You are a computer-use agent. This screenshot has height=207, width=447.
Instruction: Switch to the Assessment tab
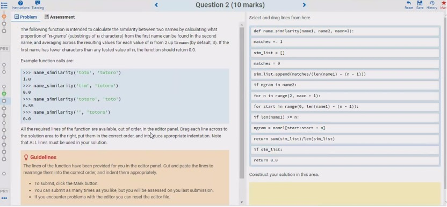tap(60, 17)
